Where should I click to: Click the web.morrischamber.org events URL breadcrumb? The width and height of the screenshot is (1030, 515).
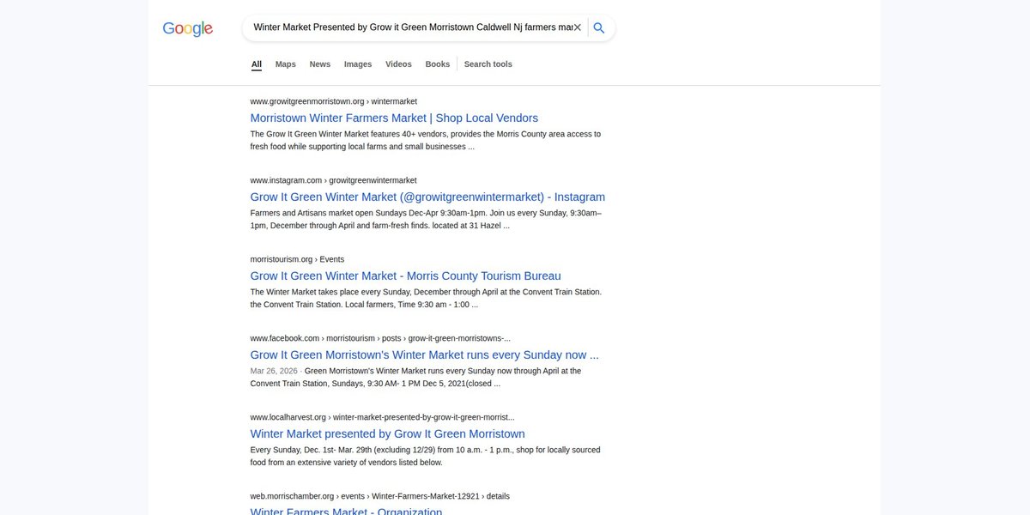[379, 496]
